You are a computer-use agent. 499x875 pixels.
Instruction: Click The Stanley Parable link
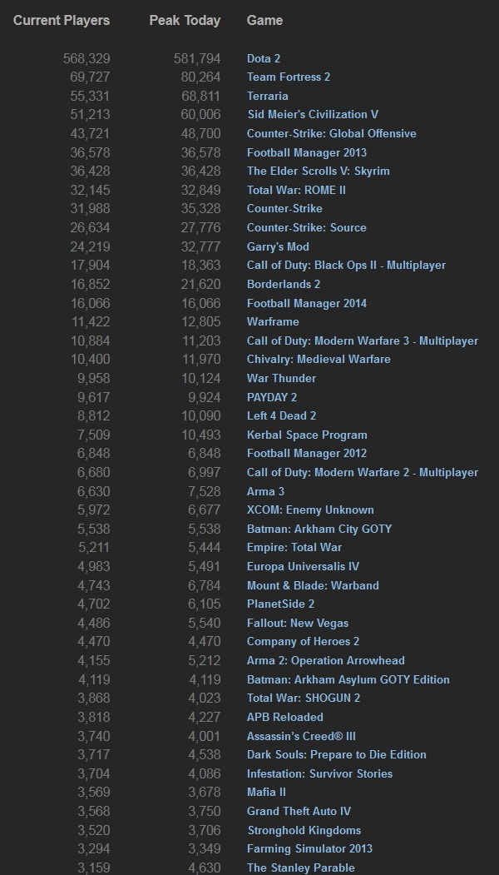coord(300,868)
